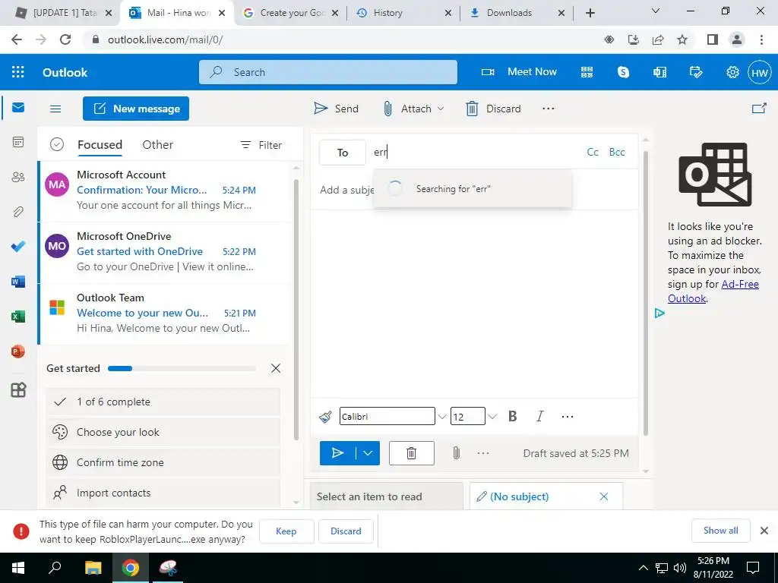Viewport: 778px width, 583px height.
Task: Click Send in the top toolbar
Action: (x=336, y=109)
